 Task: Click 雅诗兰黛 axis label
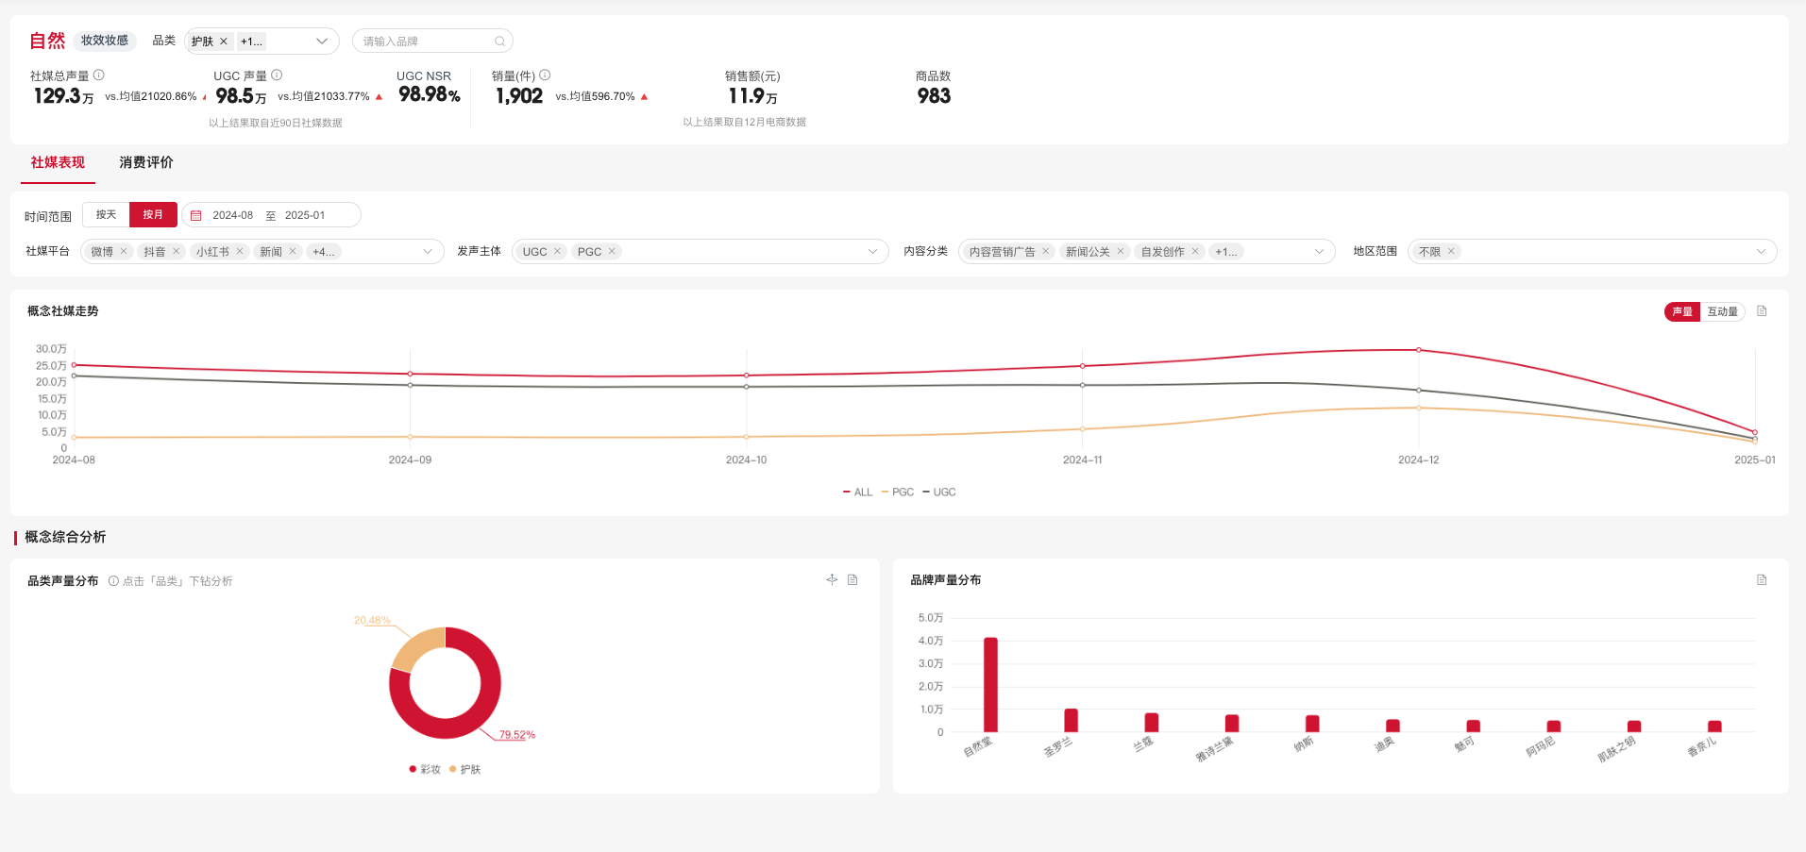point(1215,749)
